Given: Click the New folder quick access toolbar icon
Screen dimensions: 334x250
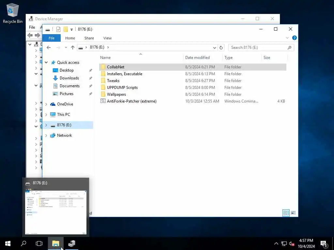Looking at the screenshot, I should (66, 29).
